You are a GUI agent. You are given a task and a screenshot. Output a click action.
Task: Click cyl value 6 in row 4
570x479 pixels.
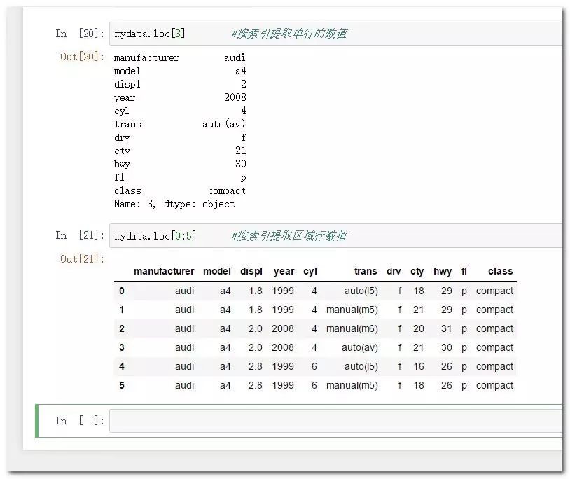314,366
